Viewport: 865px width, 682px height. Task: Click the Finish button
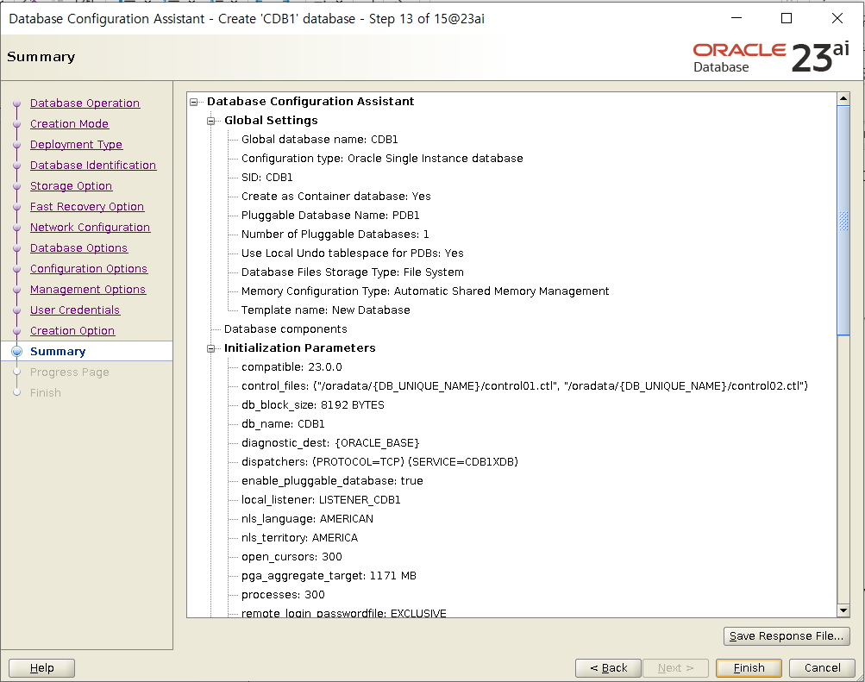click(749, 667)
